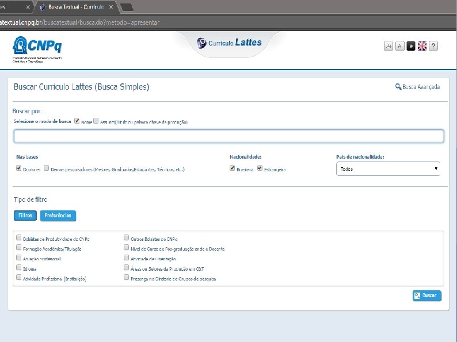Check Idioma filter
The width and height of the screenshot is (457, 342).
(x=18, y=267)
